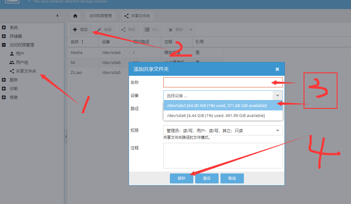Click the 编辑 pencil toolbar button
This screenshot has width=351, height=204.
tap(104, 30)
